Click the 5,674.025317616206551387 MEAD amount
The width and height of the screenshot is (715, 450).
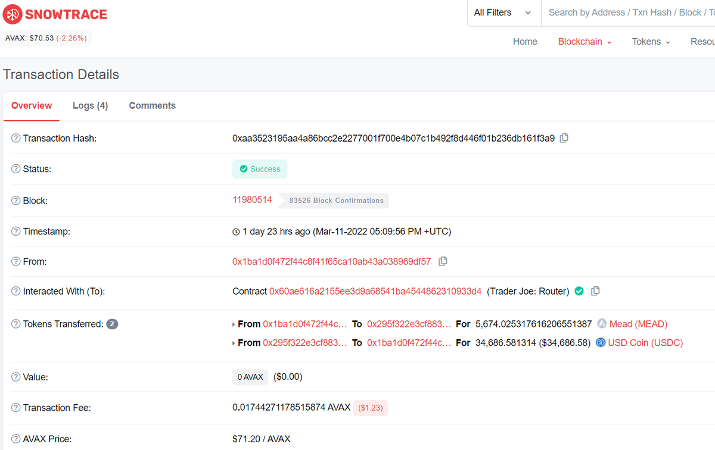pyautogui.click(x=533, y=324)
